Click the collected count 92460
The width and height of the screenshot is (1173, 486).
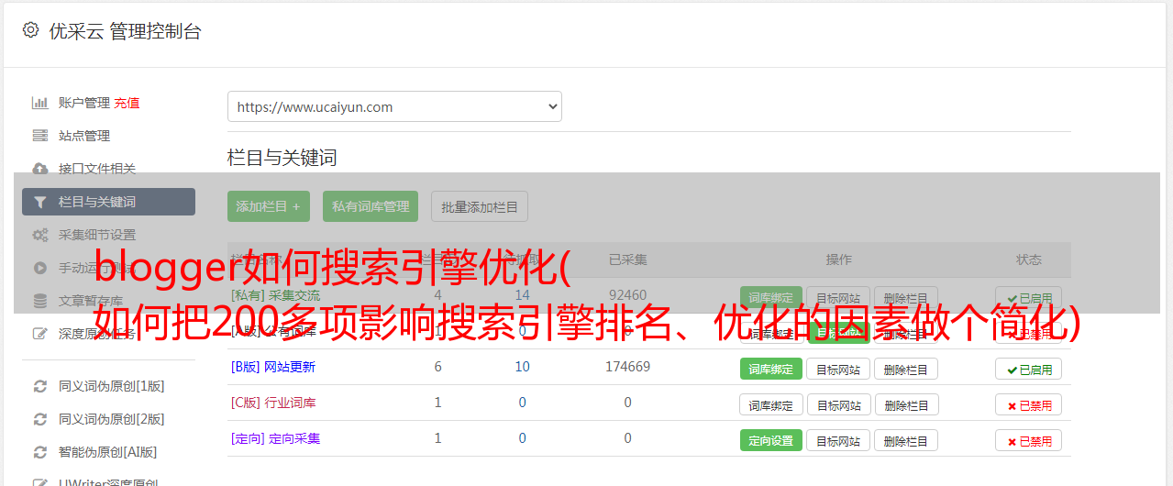click(627, 295)
